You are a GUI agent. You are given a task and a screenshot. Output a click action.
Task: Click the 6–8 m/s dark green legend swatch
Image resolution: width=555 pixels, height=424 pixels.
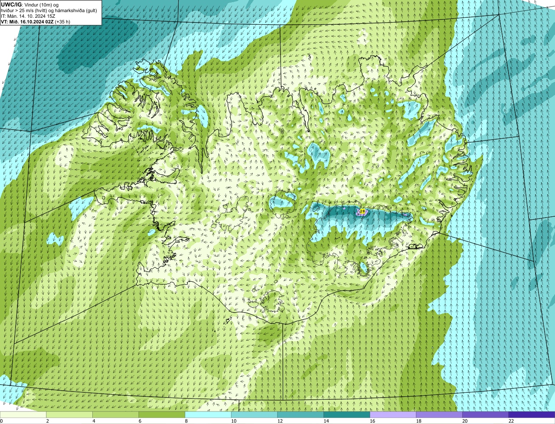(162, 414)
